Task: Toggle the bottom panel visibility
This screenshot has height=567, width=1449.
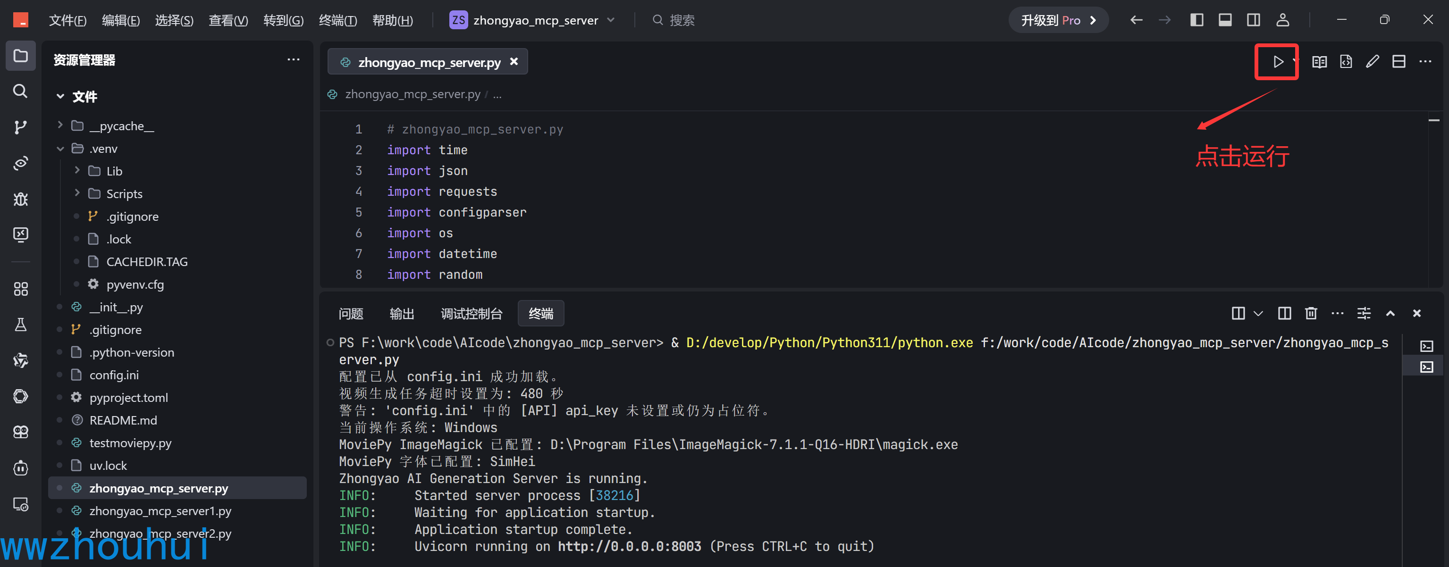Action: click(1225, 20)
